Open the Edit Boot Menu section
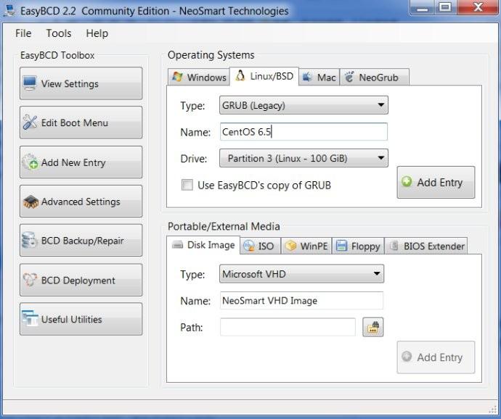 [x=81, y=123]
